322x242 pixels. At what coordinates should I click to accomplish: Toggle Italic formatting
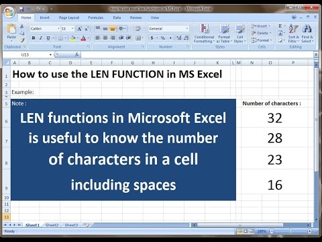pyautogui.click(x=41, y=38)
